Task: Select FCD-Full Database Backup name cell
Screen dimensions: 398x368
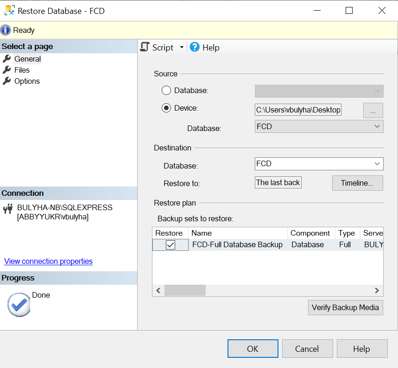Action: [x=237, y=245]
